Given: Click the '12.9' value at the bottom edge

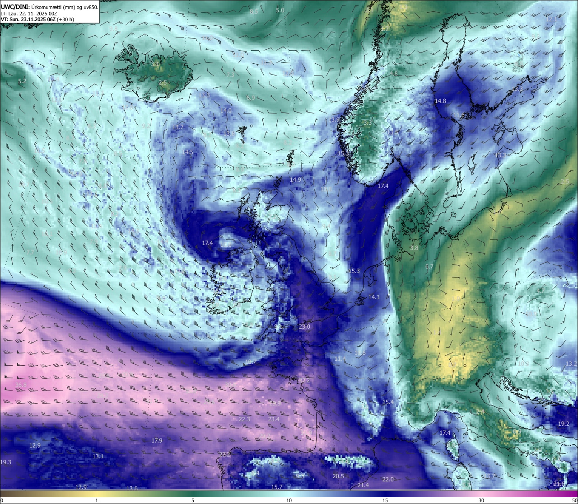Looking at the screenshot, I should point(81,487).
